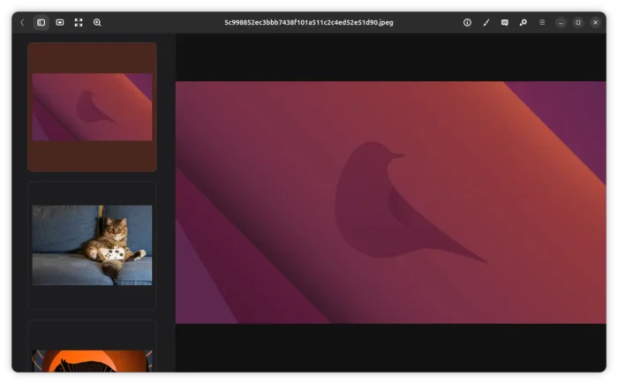Image resolution: width=618 pixels, height=384 pixels.
Task: Click the main bird image preview
Action: 390,202
